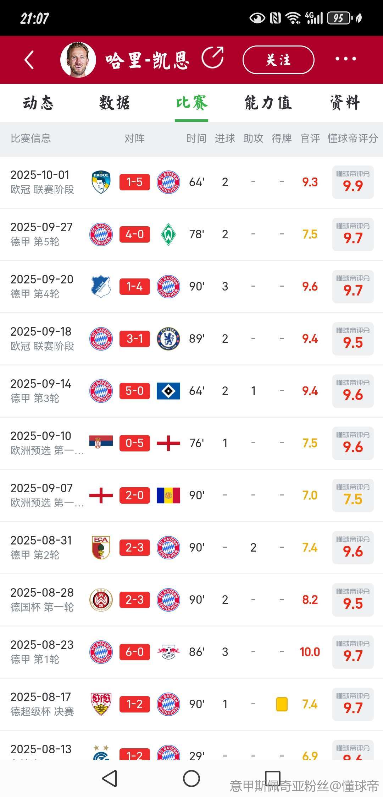Switch to the 动态 tab
Image resolution: width=383 pixels, height=797 pixels.
(x=38, y=103)
